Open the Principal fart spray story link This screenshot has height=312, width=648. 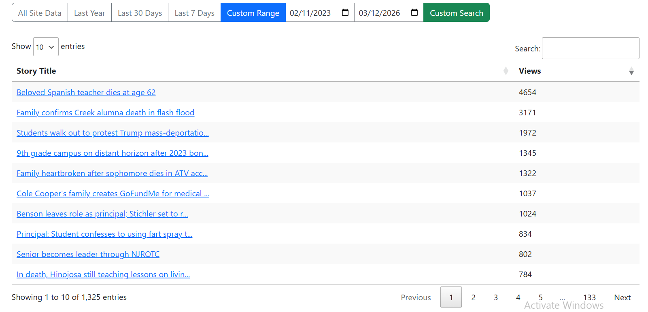click(x=104, y=234)
